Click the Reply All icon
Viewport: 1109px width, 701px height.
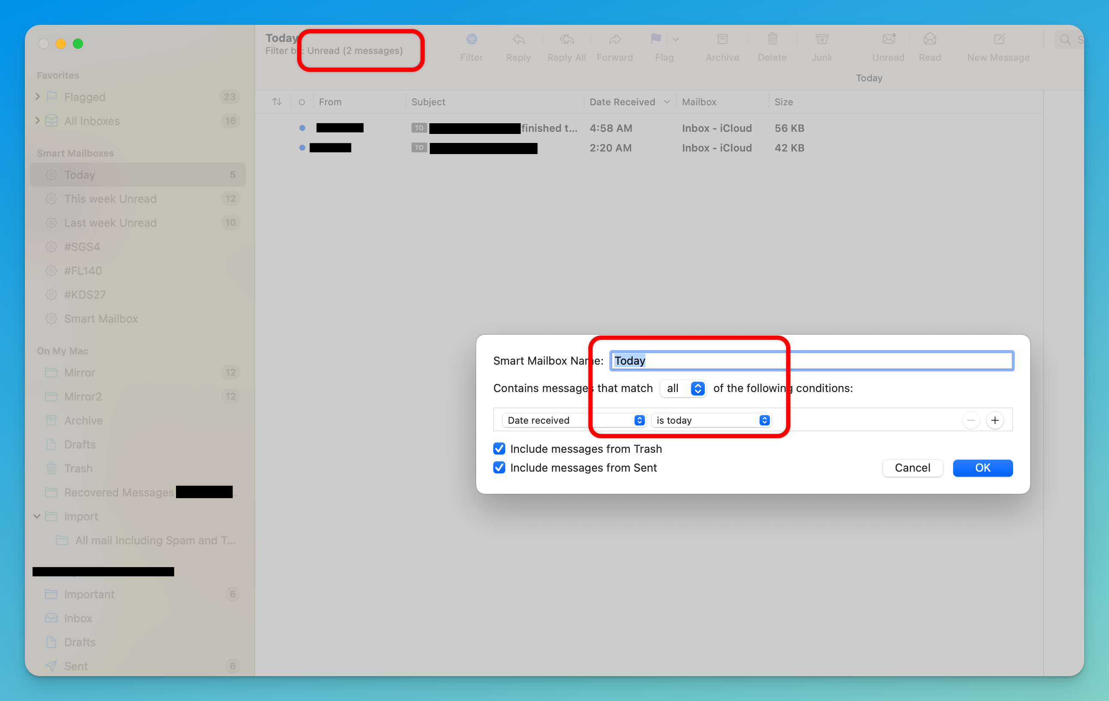(x=566, y=39)
